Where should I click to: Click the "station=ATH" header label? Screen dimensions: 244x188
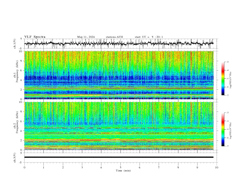pyautogui.click(x=114, y=37)
